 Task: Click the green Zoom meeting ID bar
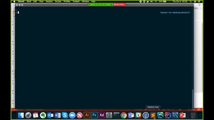[x=101, y=4]
